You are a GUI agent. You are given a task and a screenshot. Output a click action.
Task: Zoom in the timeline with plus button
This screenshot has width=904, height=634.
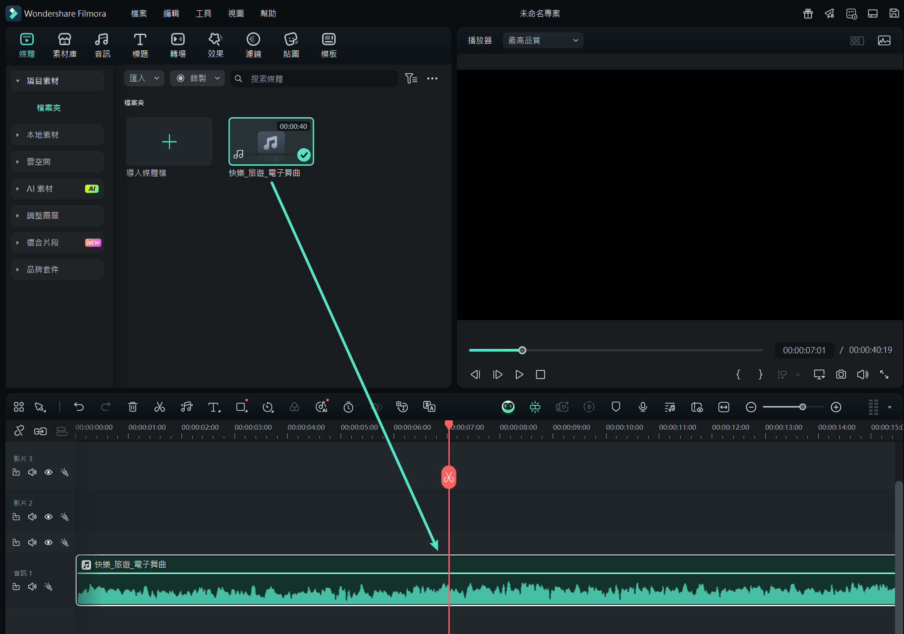tap(836, 407)
